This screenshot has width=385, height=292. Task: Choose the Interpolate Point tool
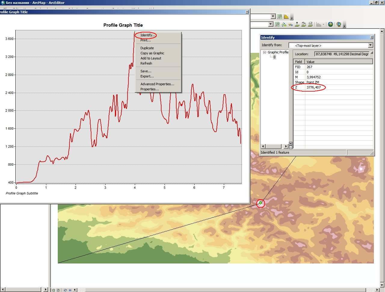point(297,24)
